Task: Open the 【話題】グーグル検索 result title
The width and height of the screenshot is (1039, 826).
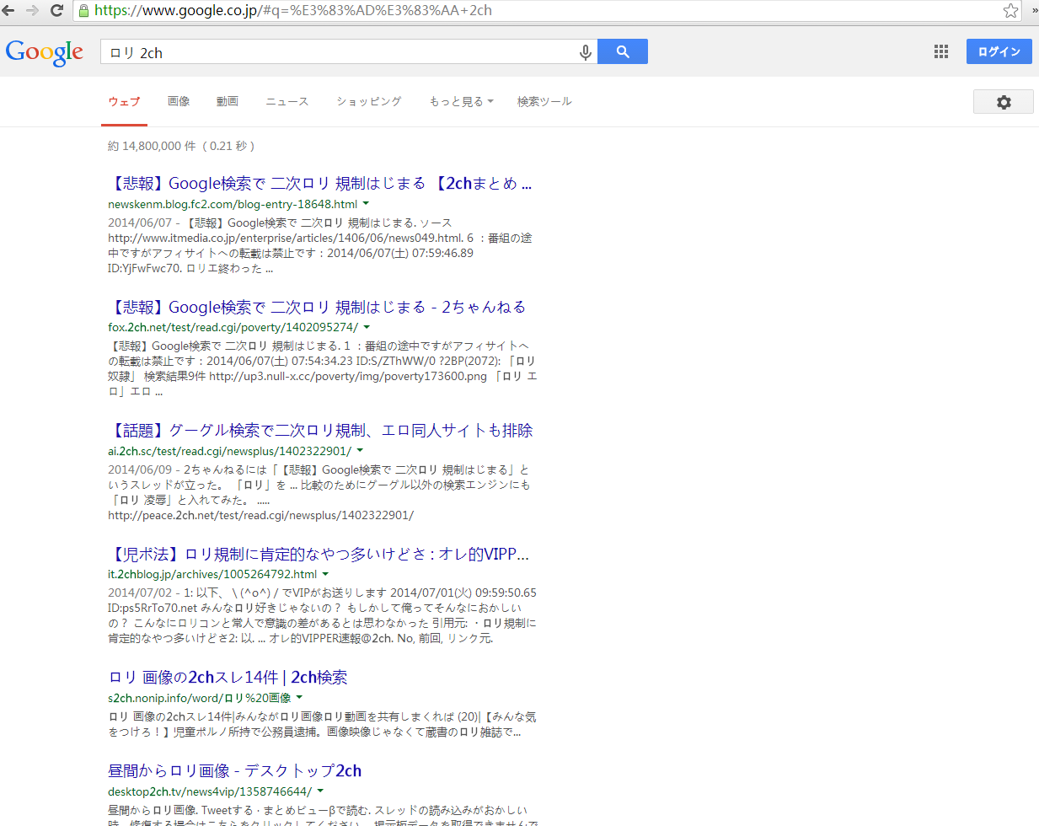Action: (320, 431)
